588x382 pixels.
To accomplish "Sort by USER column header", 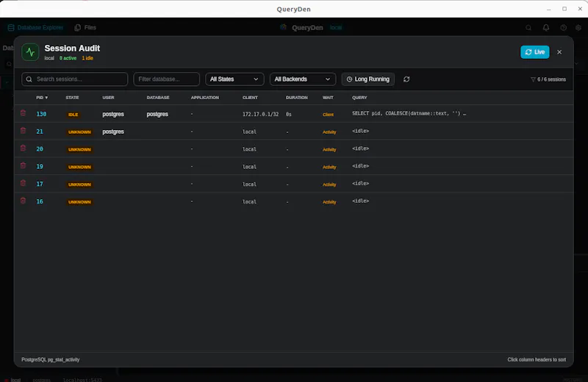I will pyautogui.click(x=108, y=98).
